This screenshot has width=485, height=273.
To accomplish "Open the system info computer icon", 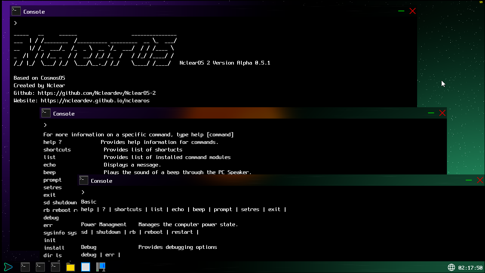I will (x=101, y=267).
